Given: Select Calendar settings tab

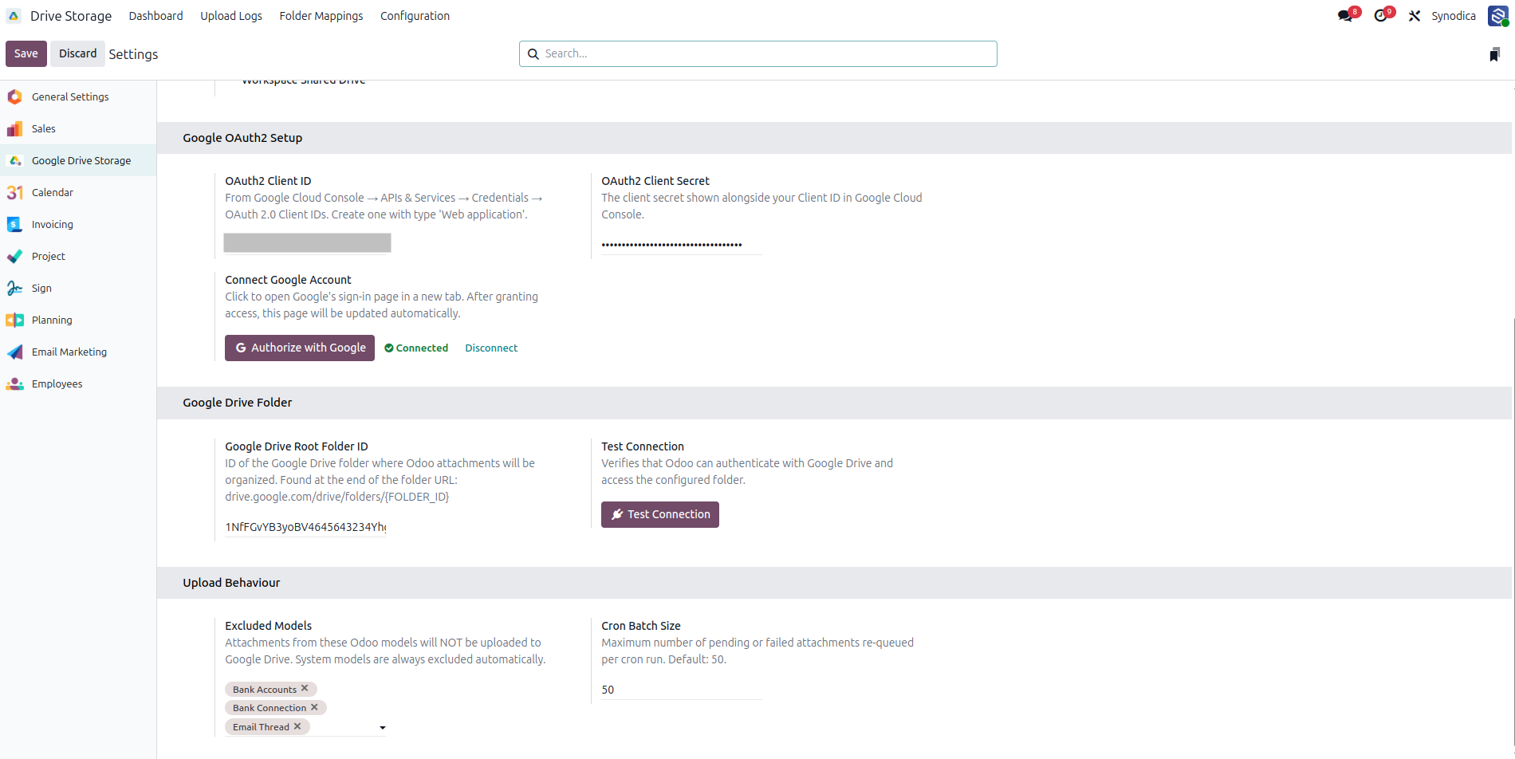Looking at the screenshot, I should tap(78, 192).
